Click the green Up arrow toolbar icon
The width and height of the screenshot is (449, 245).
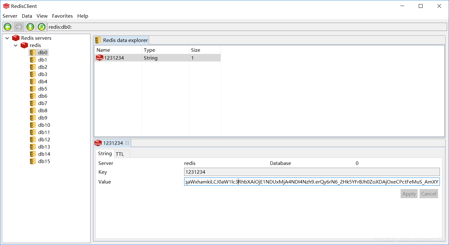(30, 27)
